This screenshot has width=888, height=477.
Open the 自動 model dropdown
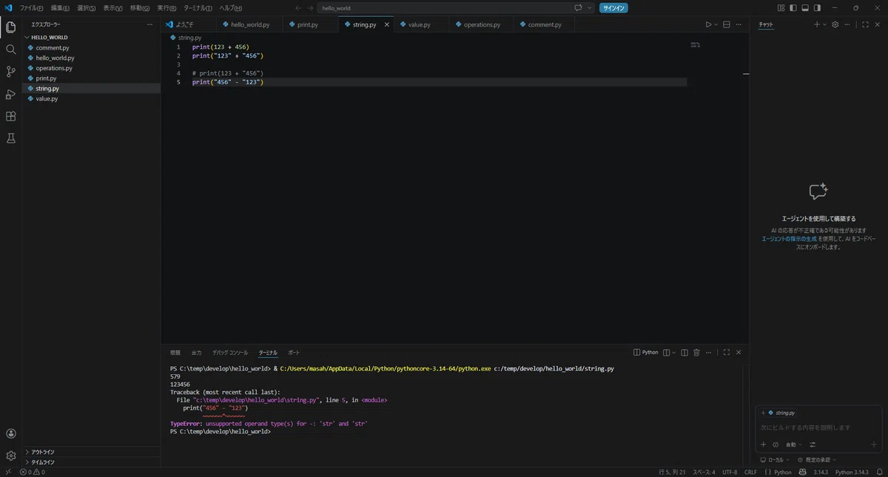coord(794,444)
